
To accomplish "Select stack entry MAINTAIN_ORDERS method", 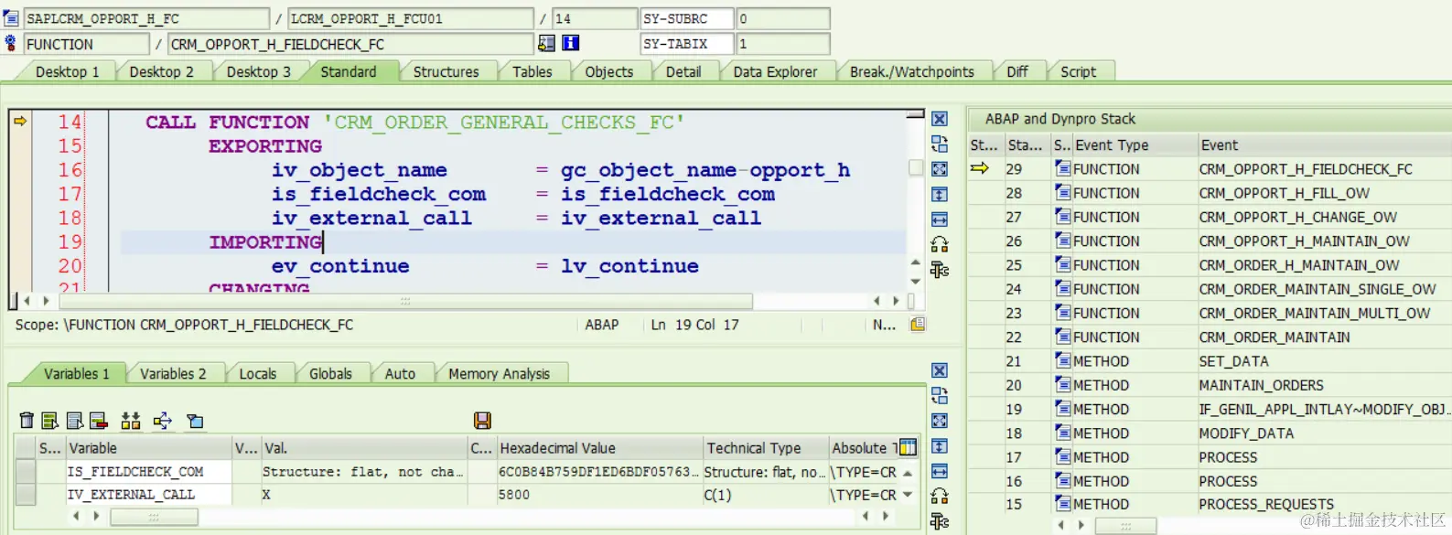I will [1261, 385].
